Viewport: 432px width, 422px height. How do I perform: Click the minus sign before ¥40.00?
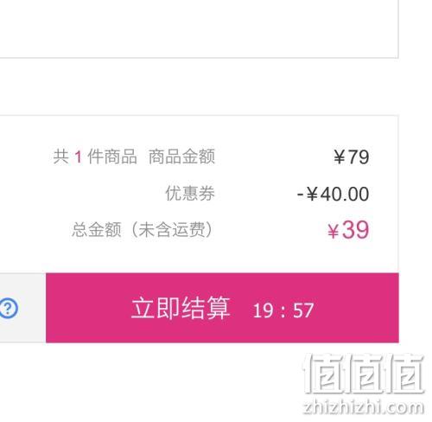click(300, 195)
